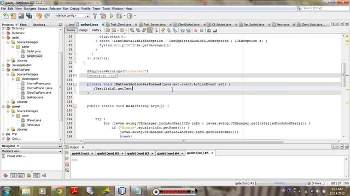Click the (4 more...) status bar link

[318, 183]
